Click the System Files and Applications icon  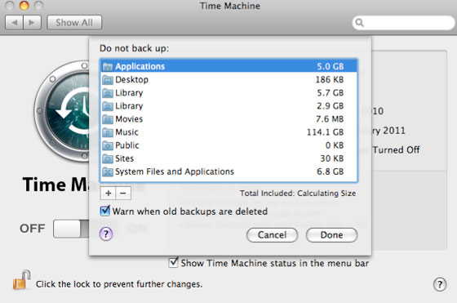(x=108, y=172)
